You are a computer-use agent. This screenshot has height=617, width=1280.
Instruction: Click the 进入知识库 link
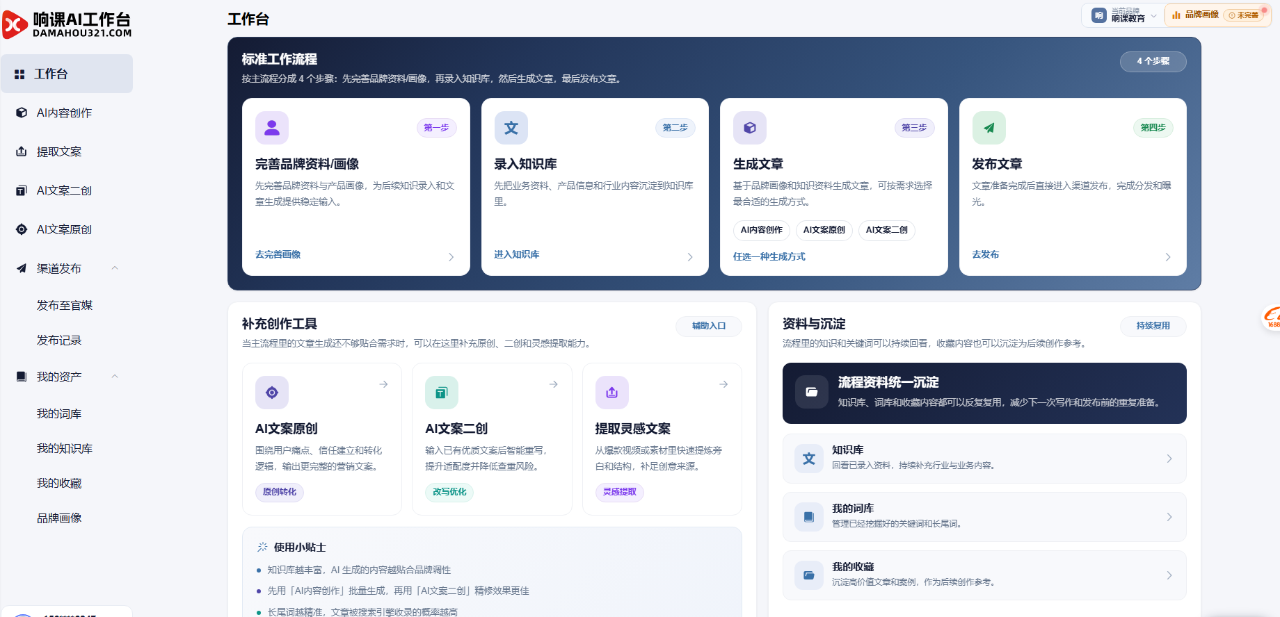tap(516, 254)
